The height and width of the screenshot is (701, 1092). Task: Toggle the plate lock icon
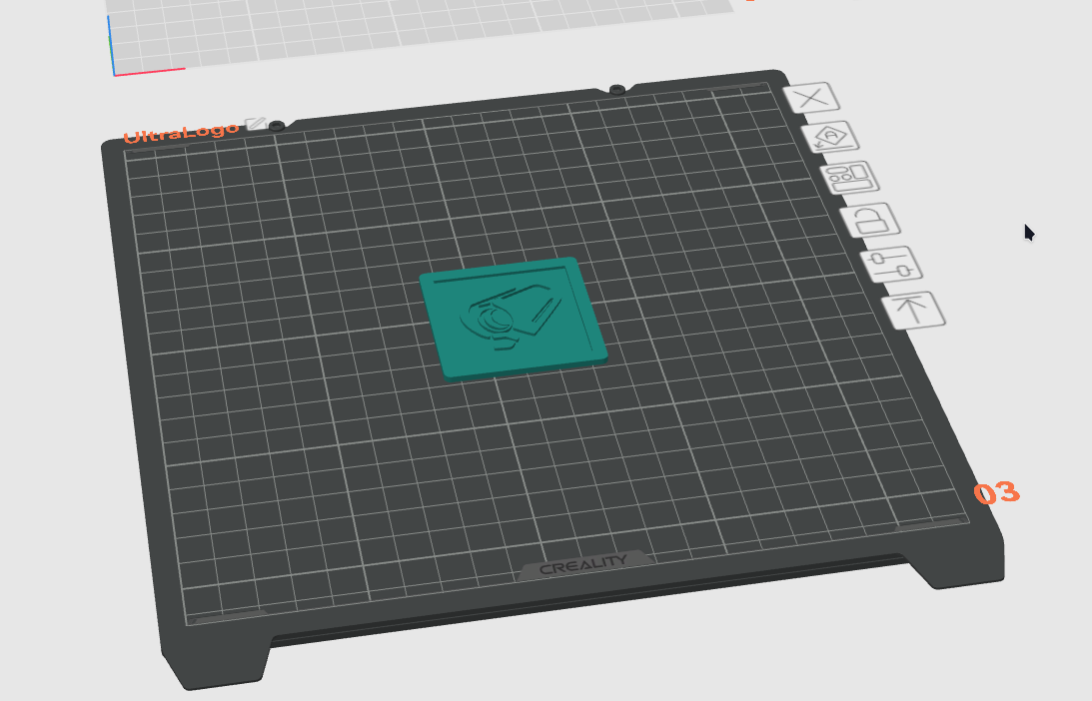click(x=870, y=221)
